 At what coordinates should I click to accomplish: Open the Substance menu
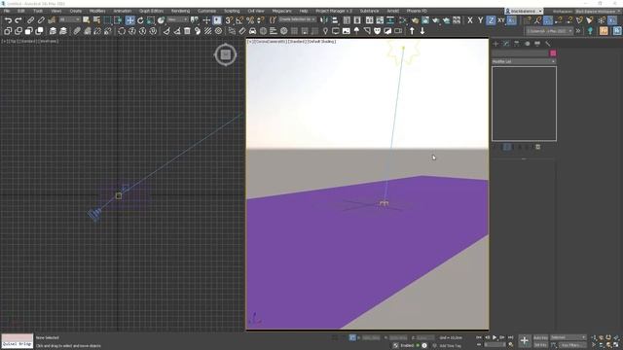coord(369,11)
